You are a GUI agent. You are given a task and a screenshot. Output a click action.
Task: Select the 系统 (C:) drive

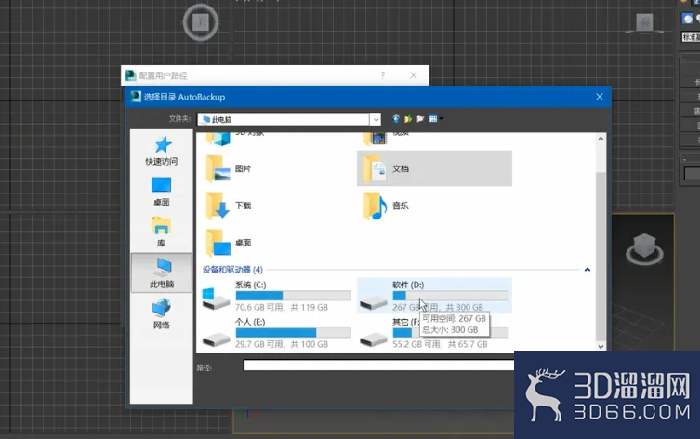[x=277, y=296]
